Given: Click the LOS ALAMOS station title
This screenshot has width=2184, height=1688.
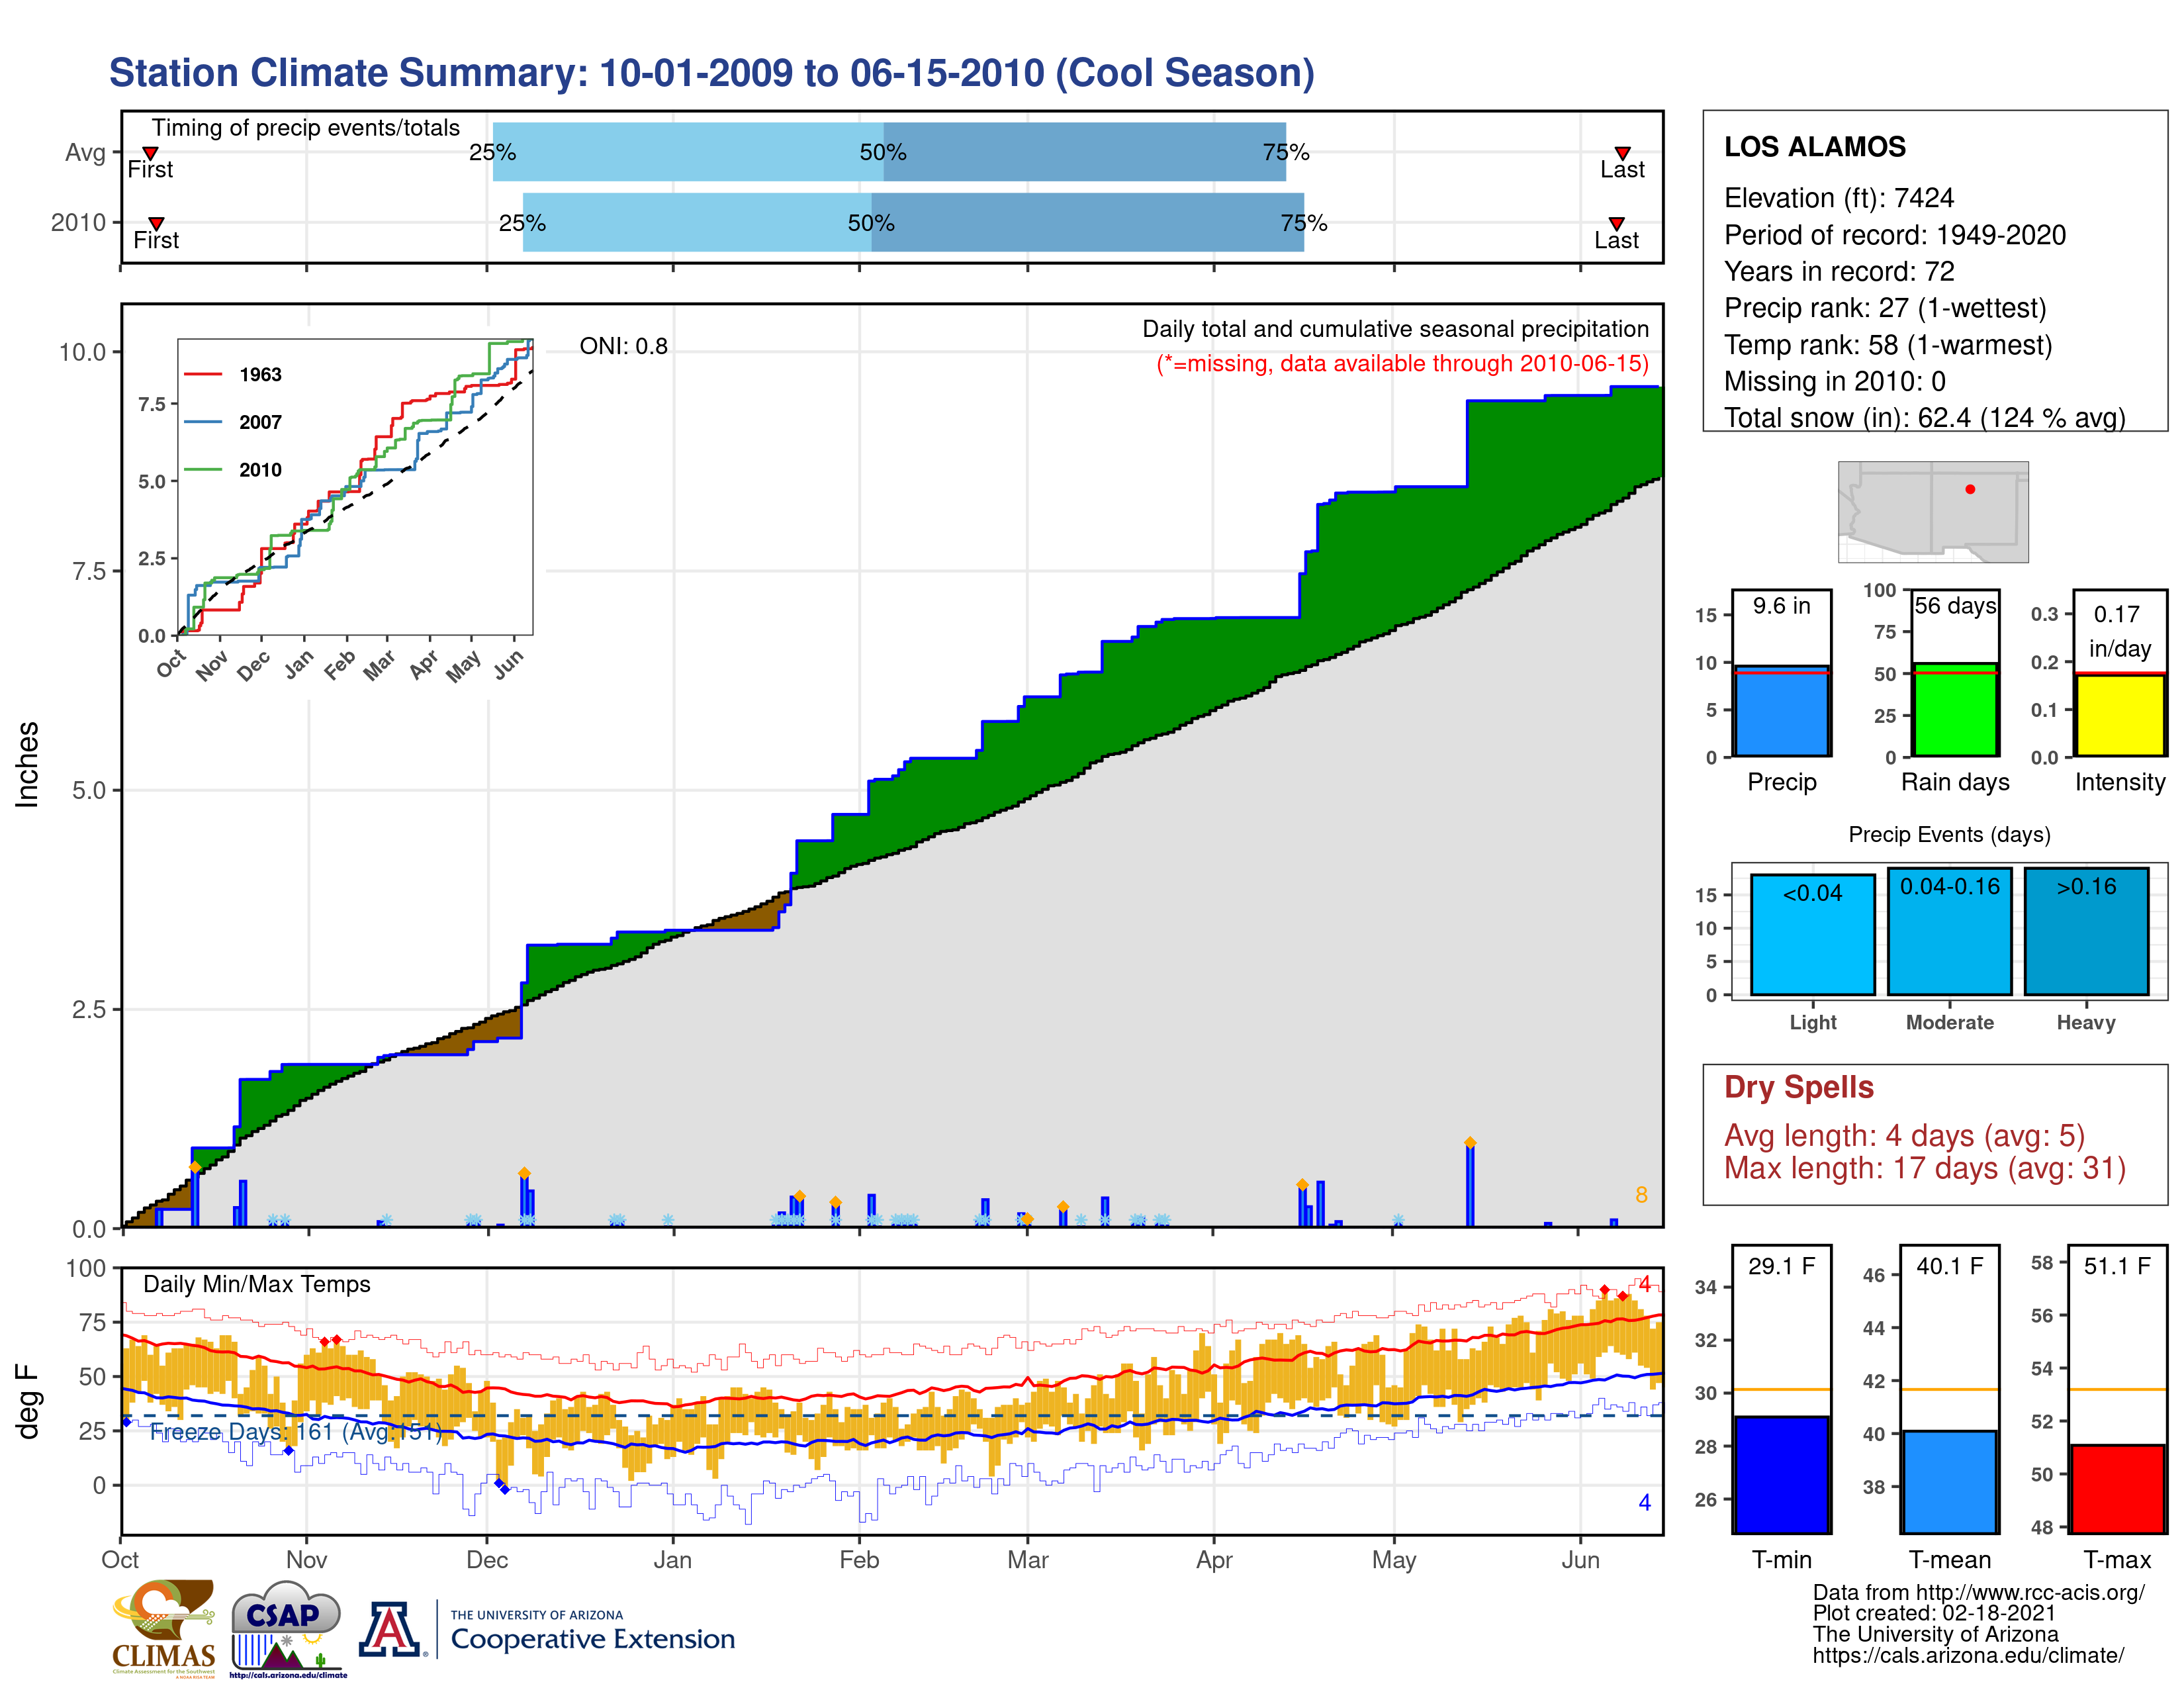Looking at the screenshot, I should coord(1814,147).
